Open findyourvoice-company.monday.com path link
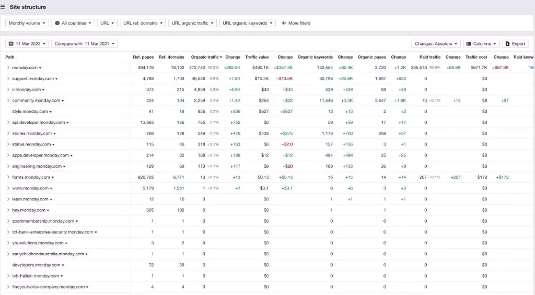This screenshot has width=535, height=295. click(49, 287)
